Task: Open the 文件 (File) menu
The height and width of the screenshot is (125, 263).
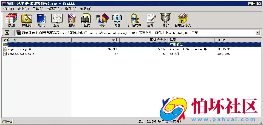Action: coord(7,9)
